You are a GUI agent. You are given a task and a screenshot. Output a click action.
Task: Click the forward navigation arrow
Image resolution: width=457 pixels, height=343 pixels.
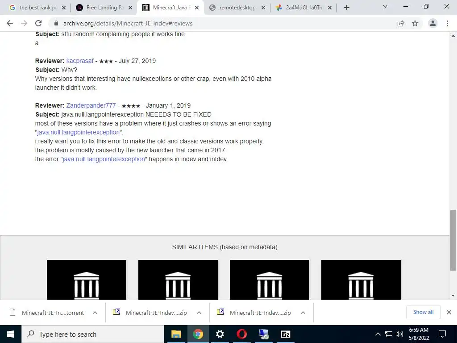pyautogui.click(x=24, y=23)
